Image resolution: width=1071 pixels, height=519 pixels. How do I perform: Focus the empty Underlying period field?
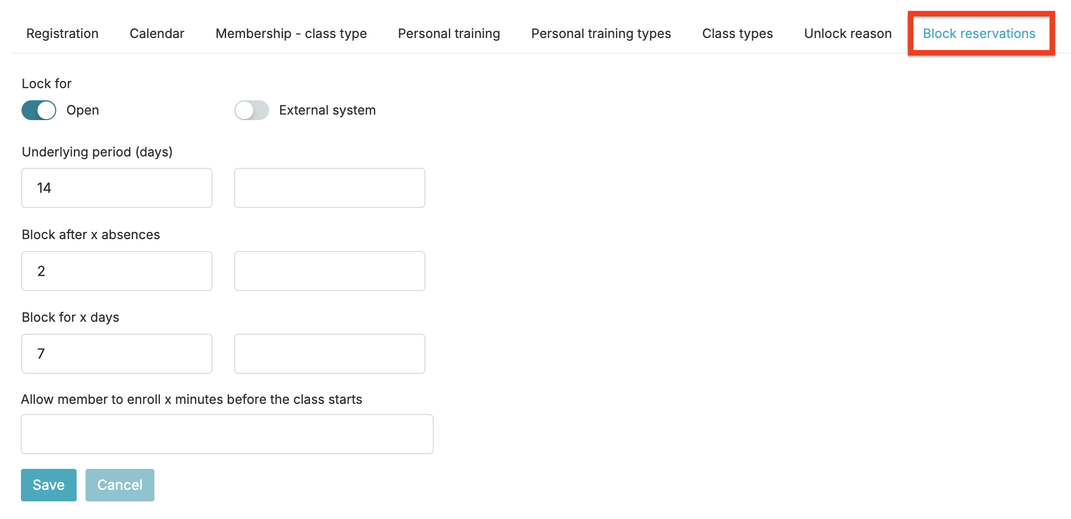[330, 188]
